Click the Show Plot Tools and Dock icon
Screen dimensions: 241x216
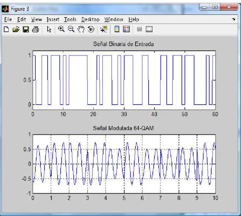click(x=149, y=29)
